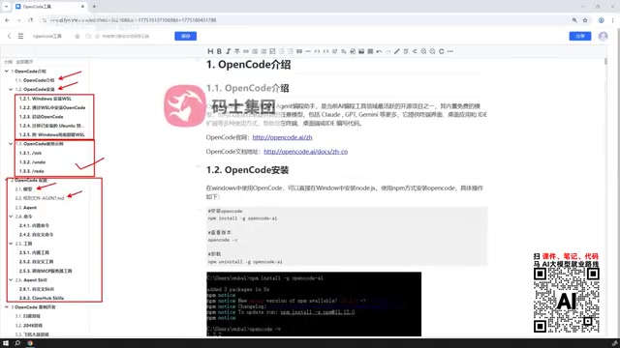Image resolution: width=620 pixels, height=348 pixels.
Task: Select the pencil edit icon in toolbar
Action: 397,51
